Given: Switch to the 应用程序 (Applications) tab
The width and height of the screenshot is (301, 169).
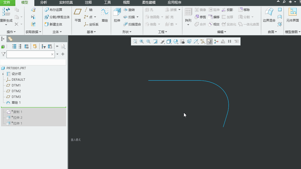Looking at the screenshot, I should point(174,3).
